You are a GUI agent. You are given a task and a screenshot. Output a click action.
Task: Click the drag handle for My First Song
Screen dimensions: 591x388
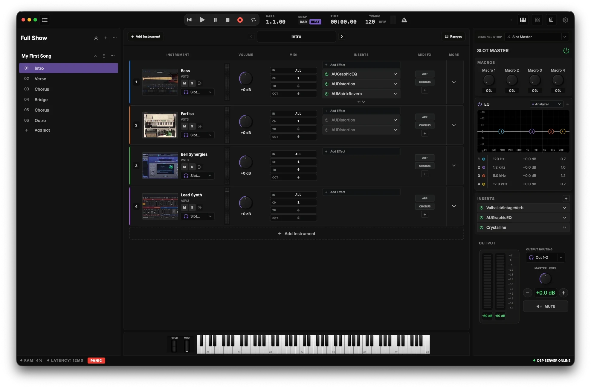pyautogui.click(x=104, y=56)
